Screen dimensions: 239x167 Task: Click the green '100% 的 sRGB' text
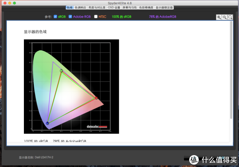pos(121,17)
